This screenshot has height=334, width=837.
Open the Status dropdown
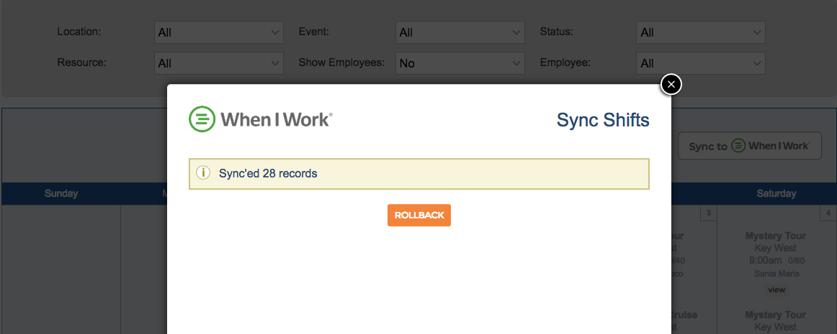701,32
